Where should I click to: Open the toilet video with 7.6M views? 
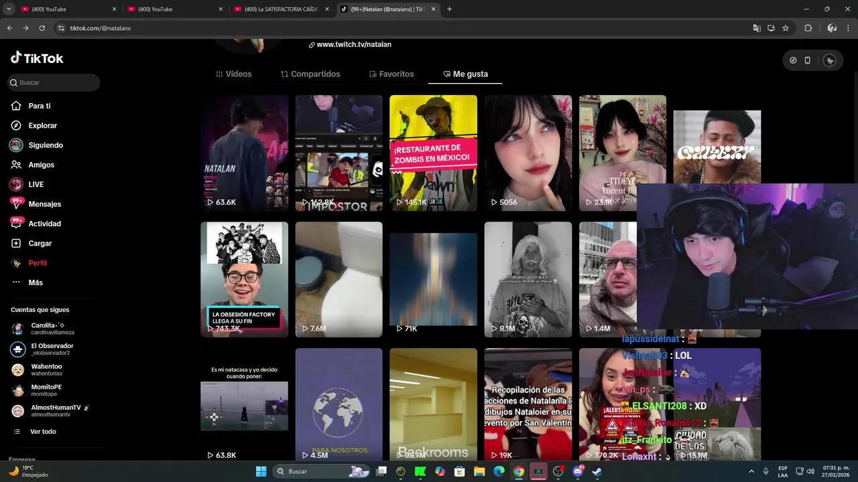click(339, 279)
